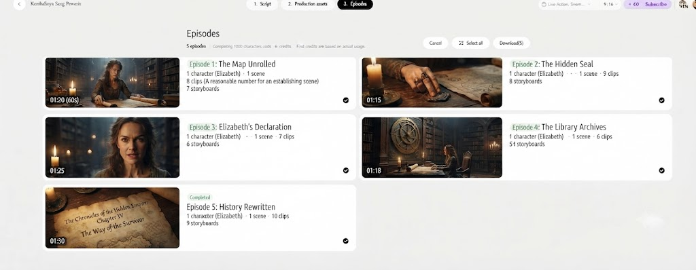Click the '01:30' duration label
This screenshot has height=270, width=696.
[x=57, y=242]
